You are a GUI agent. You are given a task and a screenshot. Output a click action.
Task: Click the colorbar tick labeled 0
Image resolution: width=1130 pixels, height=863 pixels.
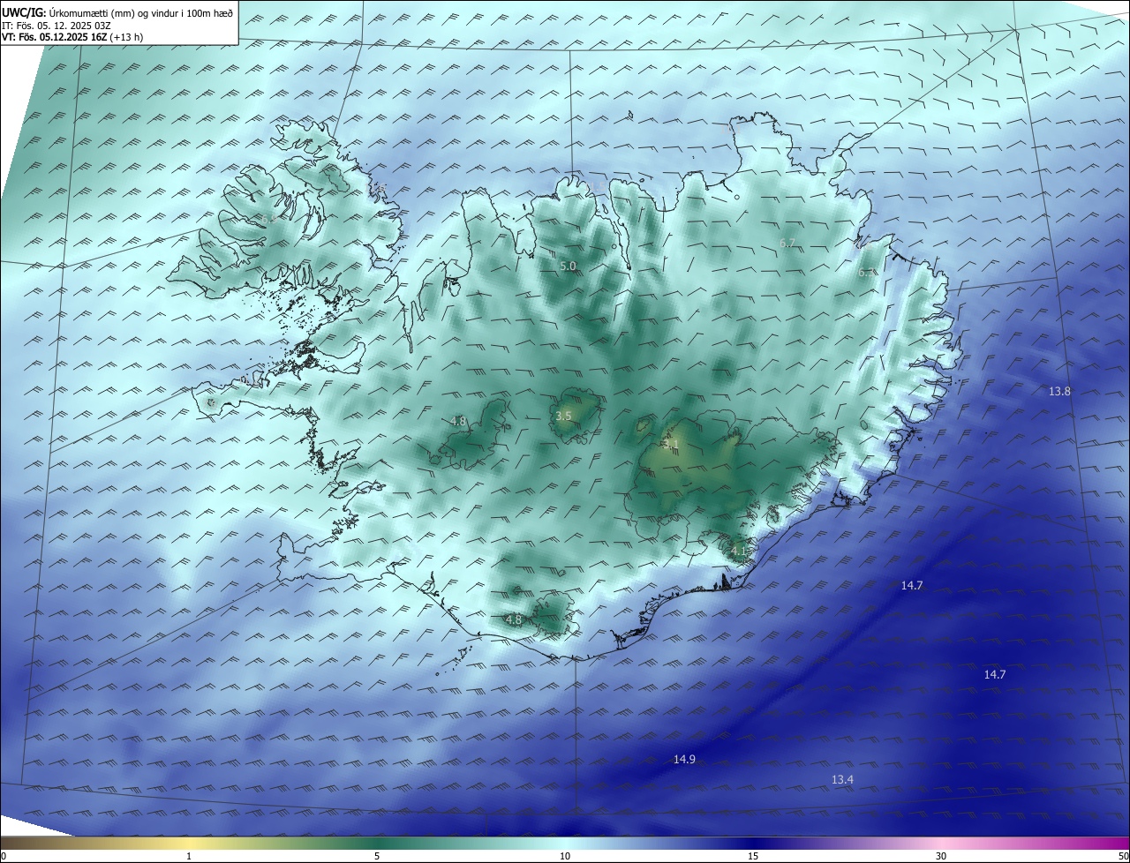click(x=4, y=856)
